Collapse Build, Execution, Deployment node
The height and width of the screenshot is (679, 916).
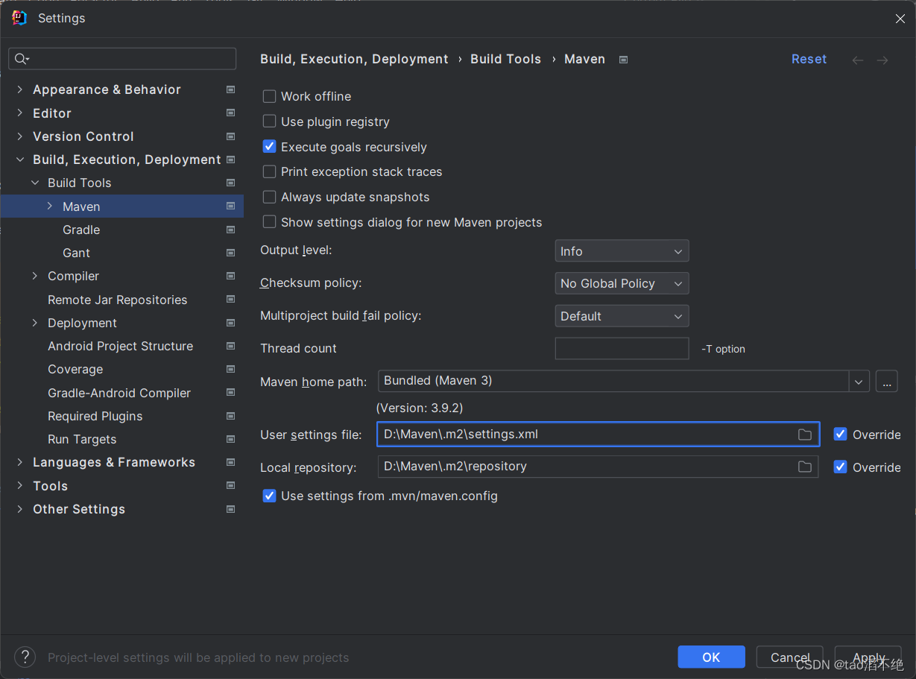pyautogui.click(x=20, y=160)
